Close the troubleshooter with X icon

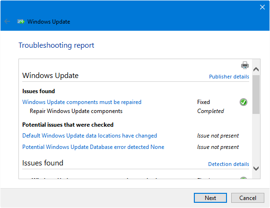(262, 7)
